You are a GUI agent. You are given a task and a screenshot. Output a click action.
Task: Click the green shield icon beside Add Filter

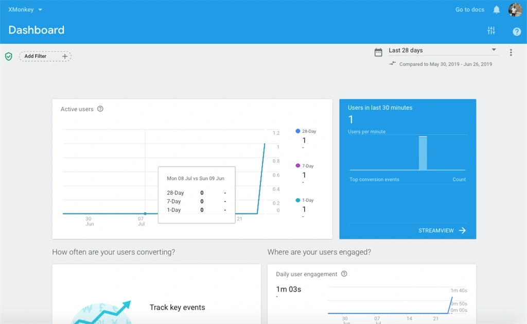tap(9, 56)
